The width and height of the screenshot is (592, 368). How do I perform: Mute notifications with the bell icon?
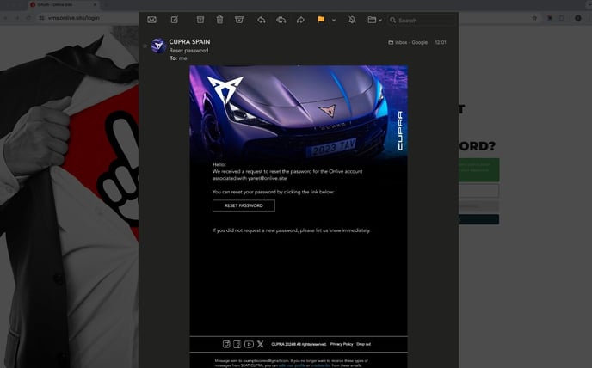point(352,20)
